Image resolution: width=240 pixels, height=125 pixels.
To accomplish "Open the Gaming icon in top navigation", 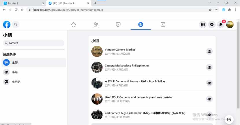I will pos(163,24).
